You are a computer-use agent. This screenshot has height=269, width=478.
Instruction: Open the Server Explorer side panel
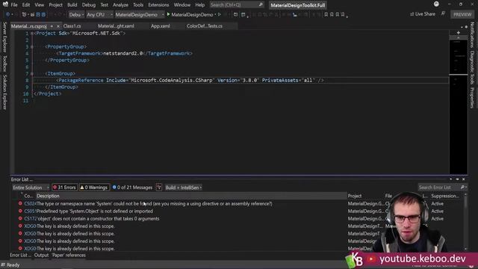coord(4,37)
